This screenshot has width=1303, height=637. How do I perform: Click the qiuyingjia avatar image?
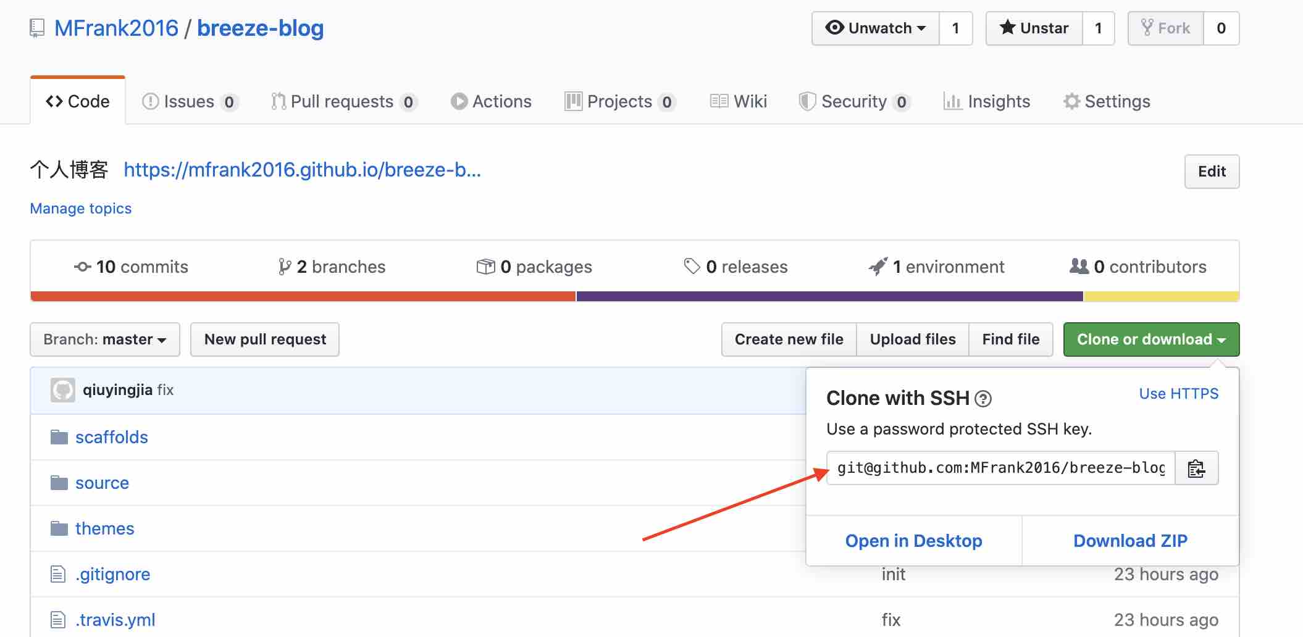coord(62,390)
